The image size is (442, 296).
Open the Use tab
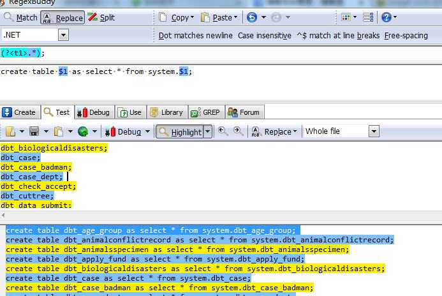click(130, 112)
